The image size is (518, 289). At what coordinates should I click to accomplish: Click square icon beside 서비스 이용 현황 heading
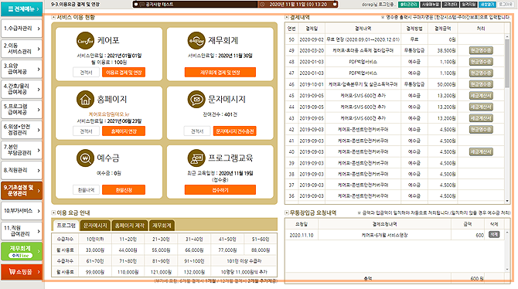(53, 17)
